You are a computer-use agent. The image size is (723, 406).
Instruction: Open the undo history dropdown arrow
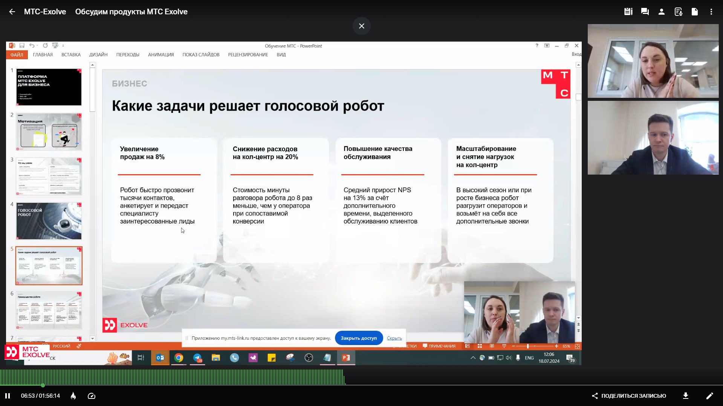point(37,46)
